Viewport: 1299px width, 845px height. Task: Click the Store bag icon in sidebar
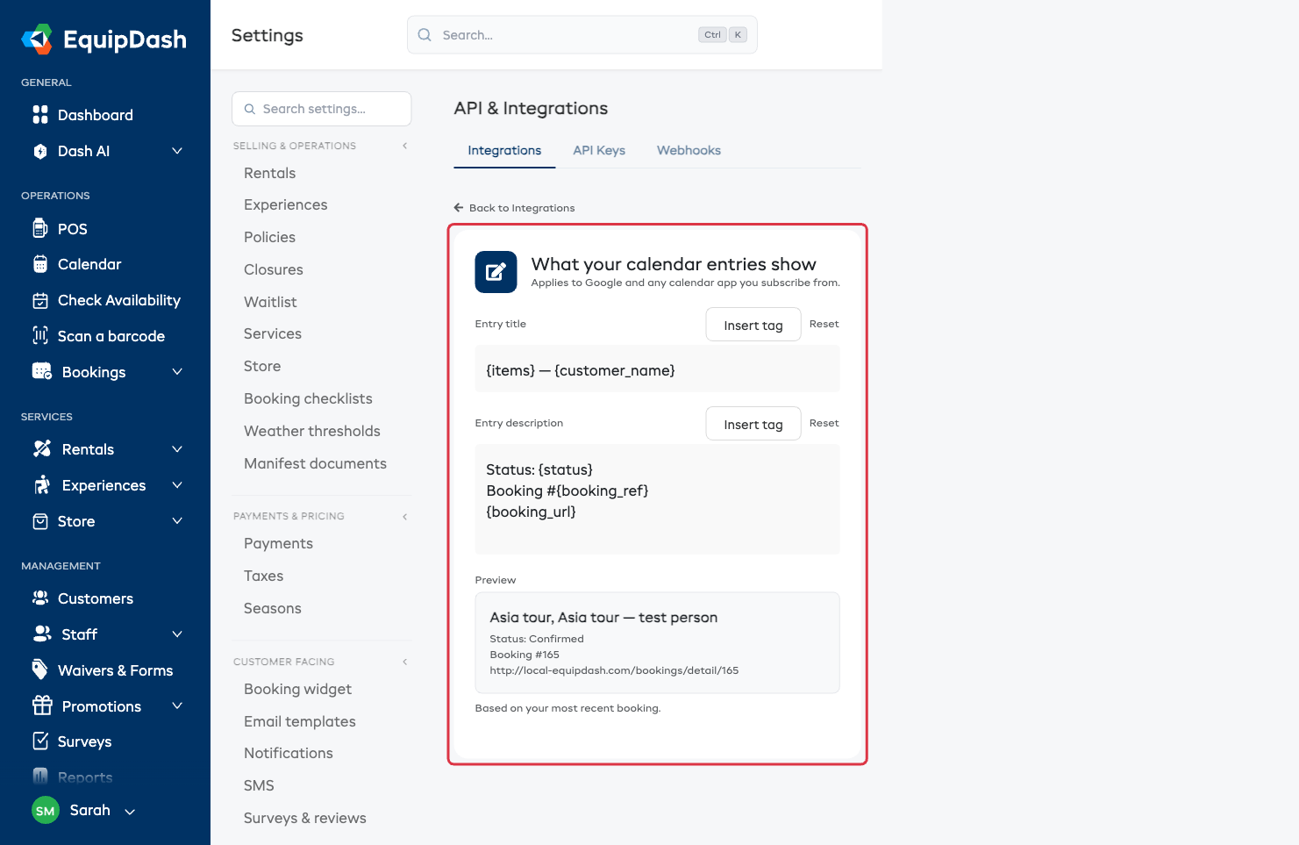(x=40, y=521)
